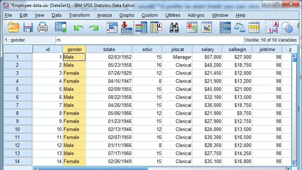Viewport: 302px width, 170px height.
Task: Click the binoculars Find icon
Action: coord(174,27)
